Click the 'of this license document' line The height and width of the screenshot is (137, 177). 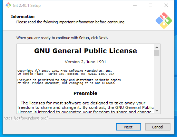click(66, 83)
